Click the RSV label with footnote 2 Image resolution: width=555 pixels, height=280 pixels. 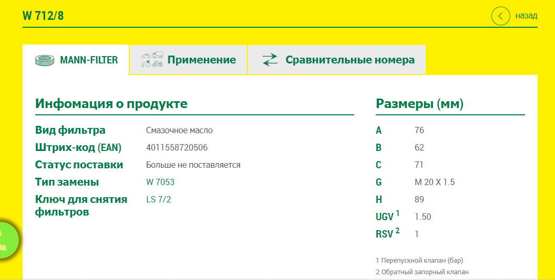(387, 233)
